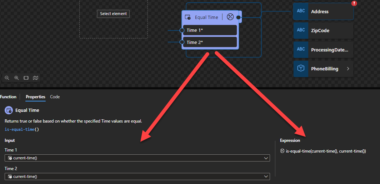Viewport: 380px width, 184px height.
Task: Toggle the minimap display icon
Action: (35, 78)
